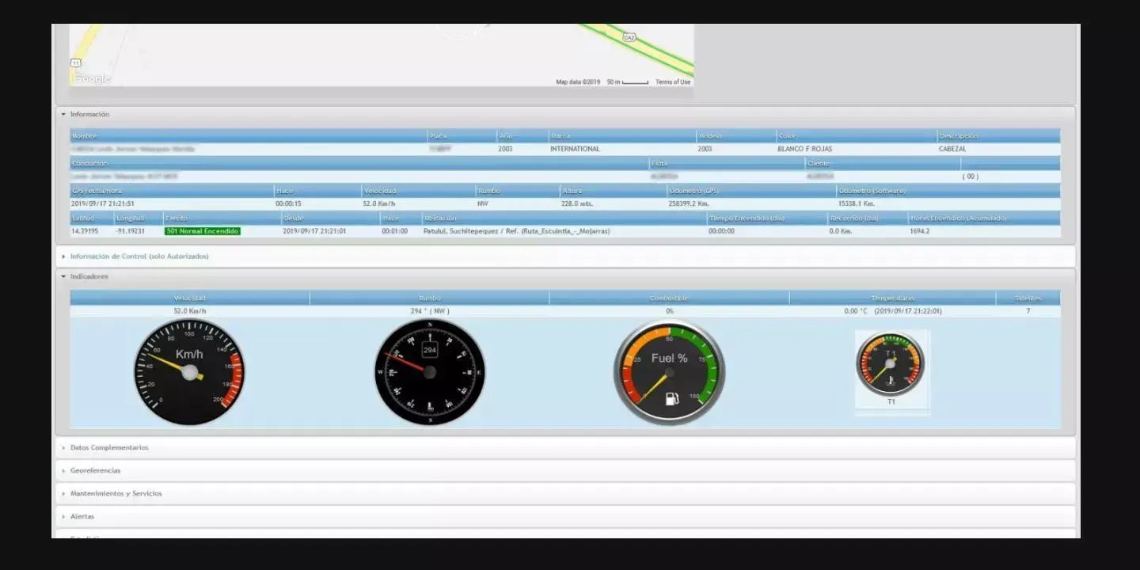This screenshot has height=570, width=1140.
Task: Click the GPS Fecha/Hora column header
Action: point(172,191)
